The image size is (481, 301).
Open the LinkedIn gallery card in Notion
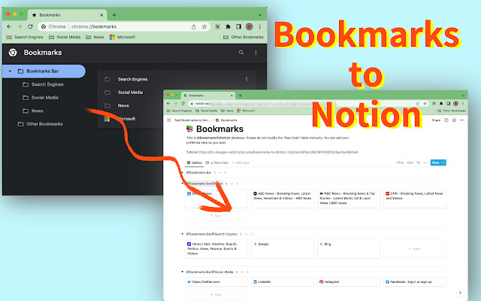coord(283,281)
